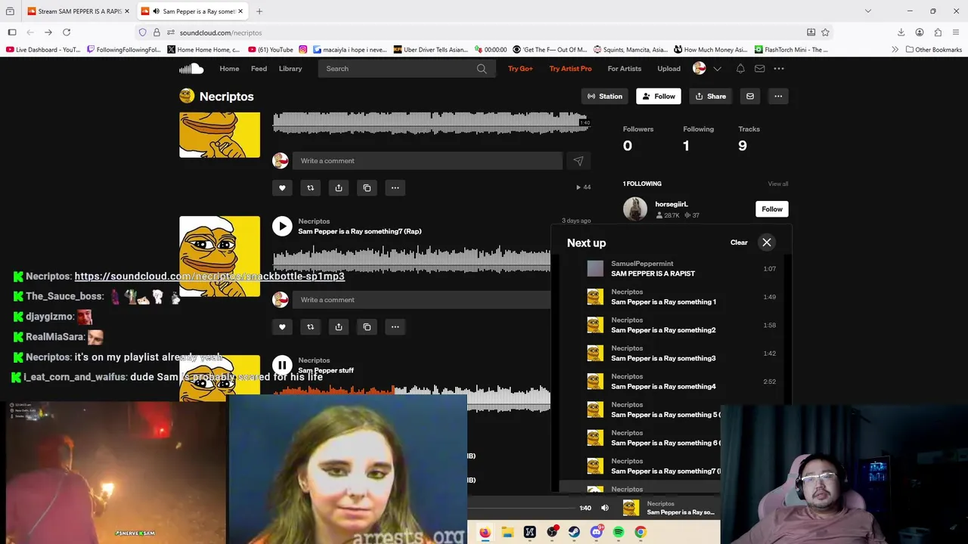Reload the current page
This screenshot has width=968, height=544.
[67, 32]
